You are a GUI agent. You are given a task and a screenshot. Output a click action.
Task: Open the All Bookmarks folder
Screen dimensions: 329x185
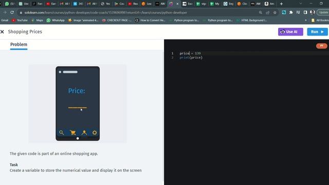point(320,21)
